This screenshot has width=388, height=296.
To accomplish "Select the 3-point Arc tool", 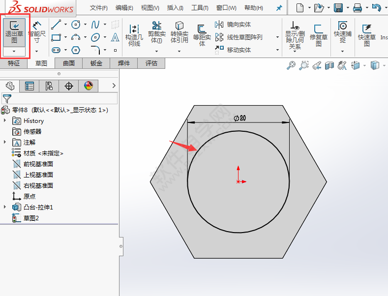I will click(76, 37).
